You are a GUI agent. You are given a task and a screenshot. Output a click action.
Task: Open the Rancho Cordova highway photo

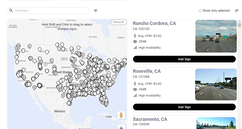click(x=216, y=36)
